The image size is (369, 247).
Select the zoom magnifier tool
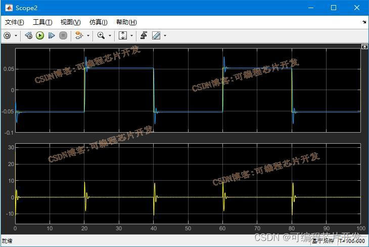[101, 35]
